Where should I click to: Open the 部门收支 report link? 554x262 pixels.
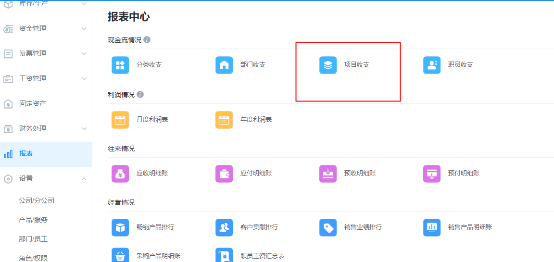(x=253, y=65)
